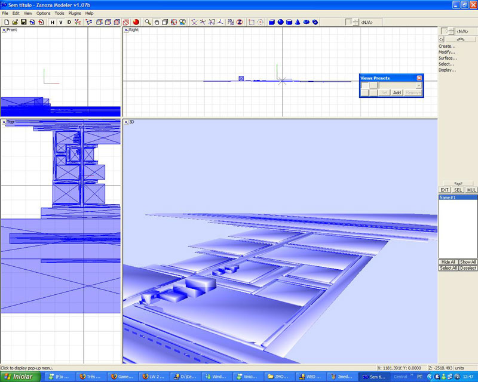
Task: Create a blue cube primitive
Action: 272,22
